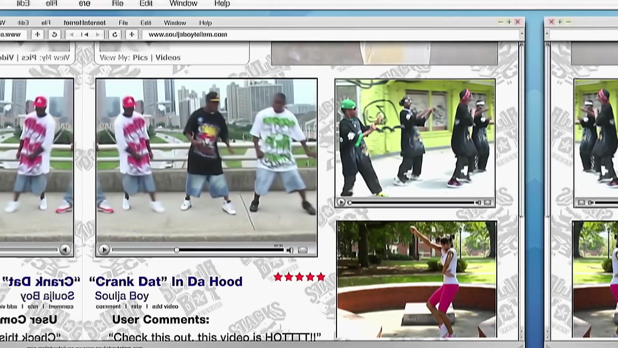Click the mirrored plus button in left window

tap(37, 34)
